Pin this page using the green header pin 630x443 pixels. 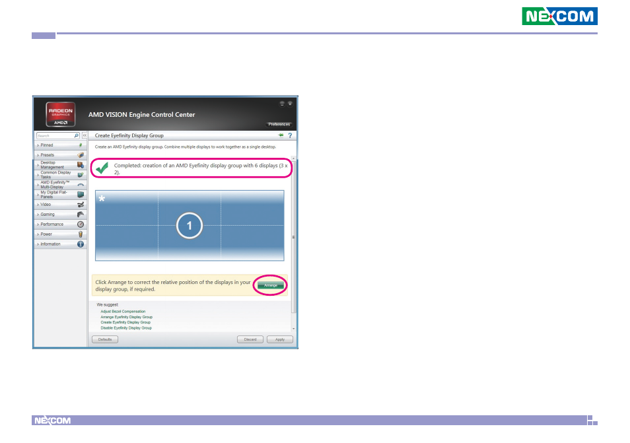pos(281,135)
